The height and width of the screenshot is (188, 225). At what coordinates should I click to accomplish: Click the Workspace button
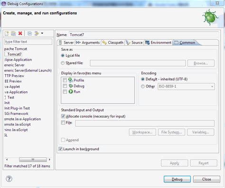tap(142, 132)
